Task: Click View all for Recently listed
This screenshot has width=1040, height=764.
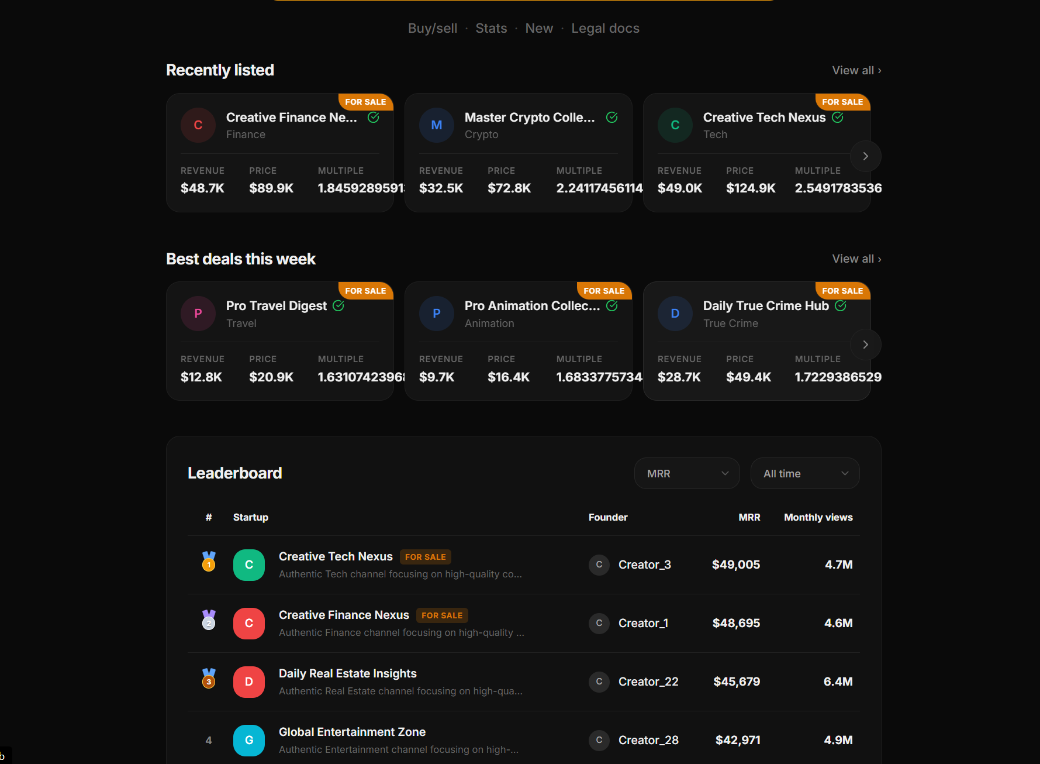Action: click(x=855, y=70)
